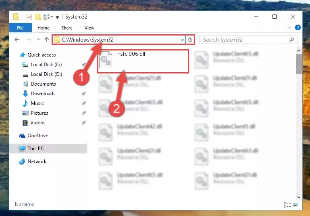Switch to Large icons view layout

[296, 205]
